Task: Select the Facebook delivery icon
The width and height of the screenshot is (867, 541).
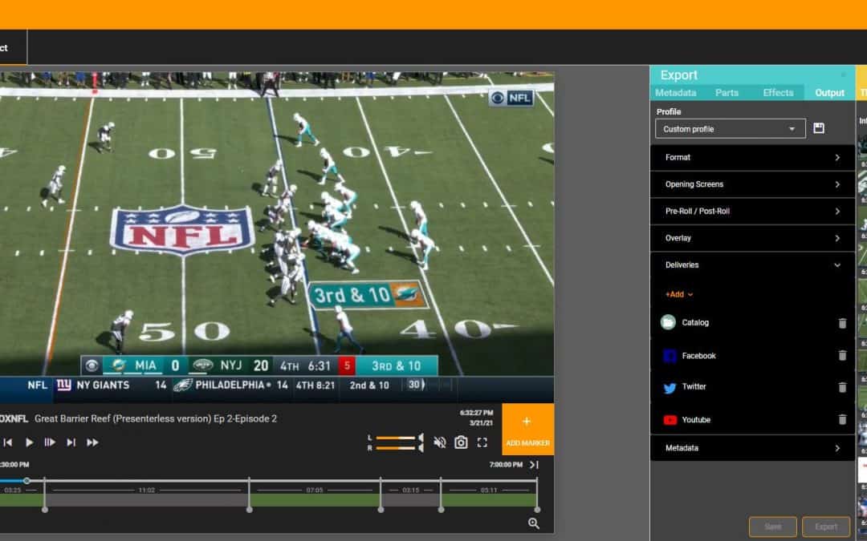Action: tap(670, 356)
